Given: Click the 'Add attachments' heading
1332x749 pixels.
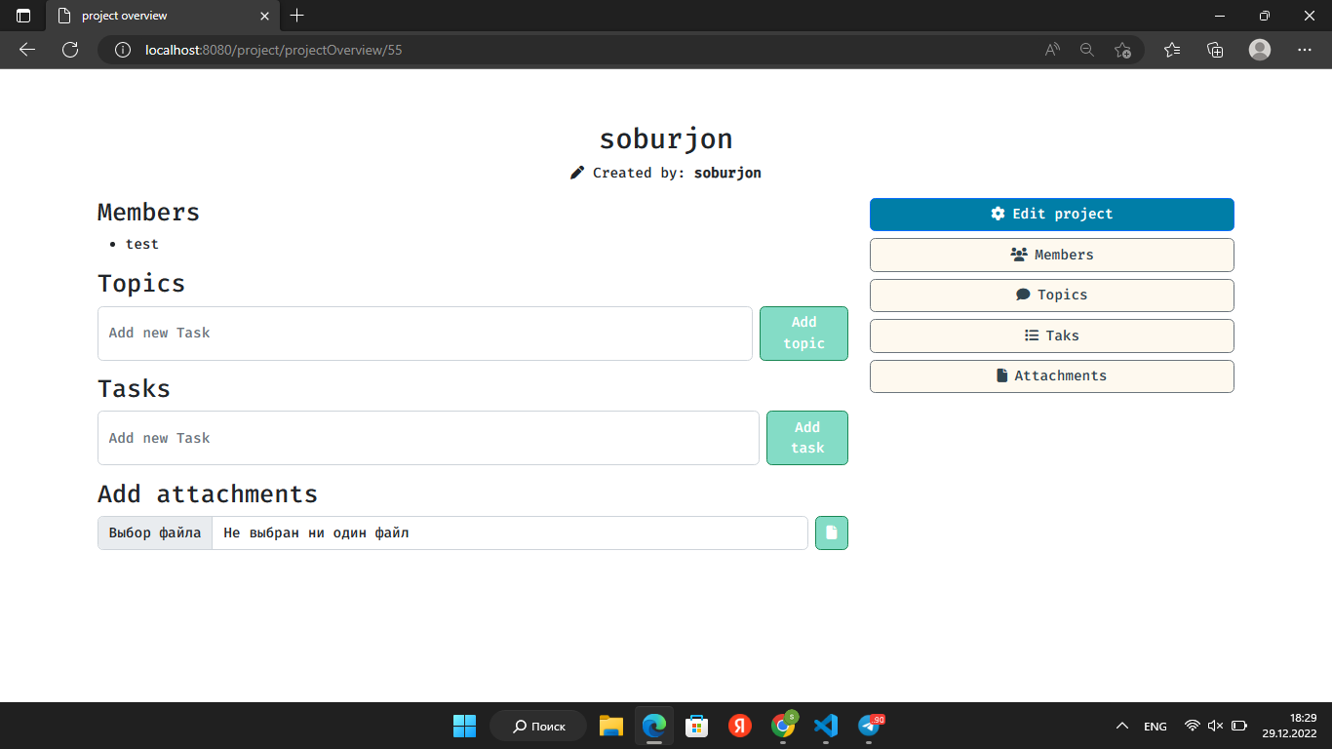Looking at the screenshot, I should click(x=208, y=493).
